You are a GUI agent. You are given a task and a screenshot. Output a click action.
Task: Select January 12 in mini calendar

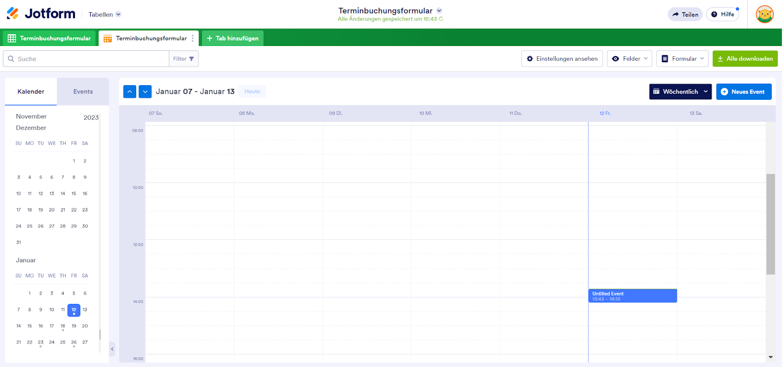coord(74,310)
